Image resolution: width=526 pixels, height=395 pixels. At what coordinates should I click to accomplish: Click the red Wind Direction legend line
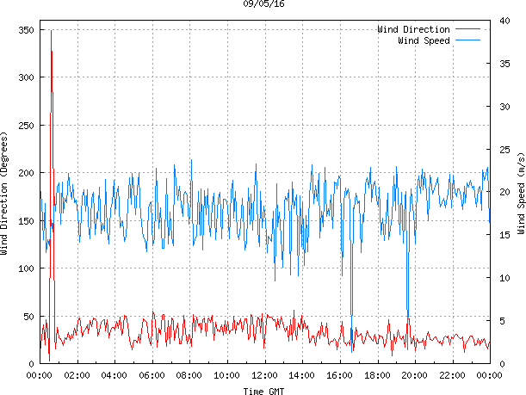tap(467, 29)
